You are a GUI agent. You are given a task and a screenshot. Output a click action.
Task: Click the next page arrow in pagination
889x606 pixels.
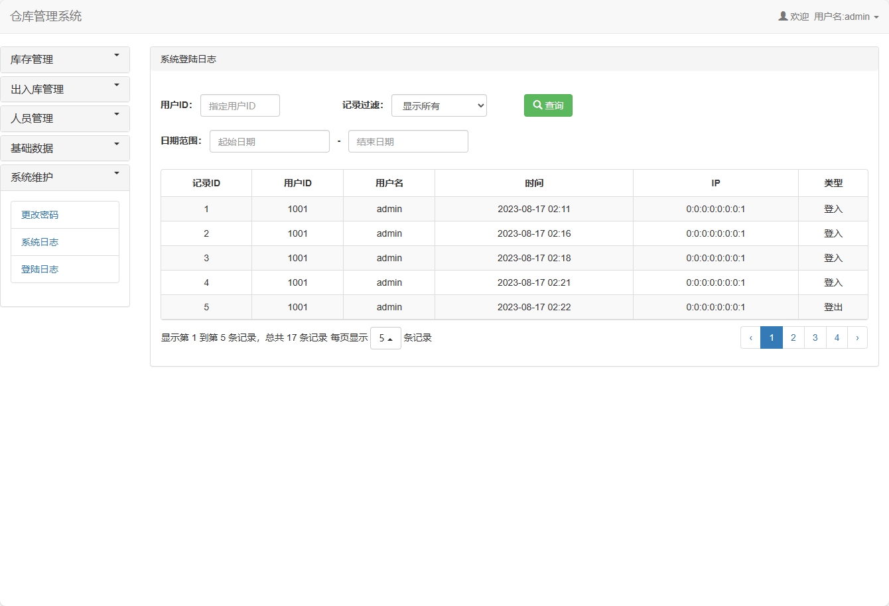pyautogui.click(x=857, y=337)
